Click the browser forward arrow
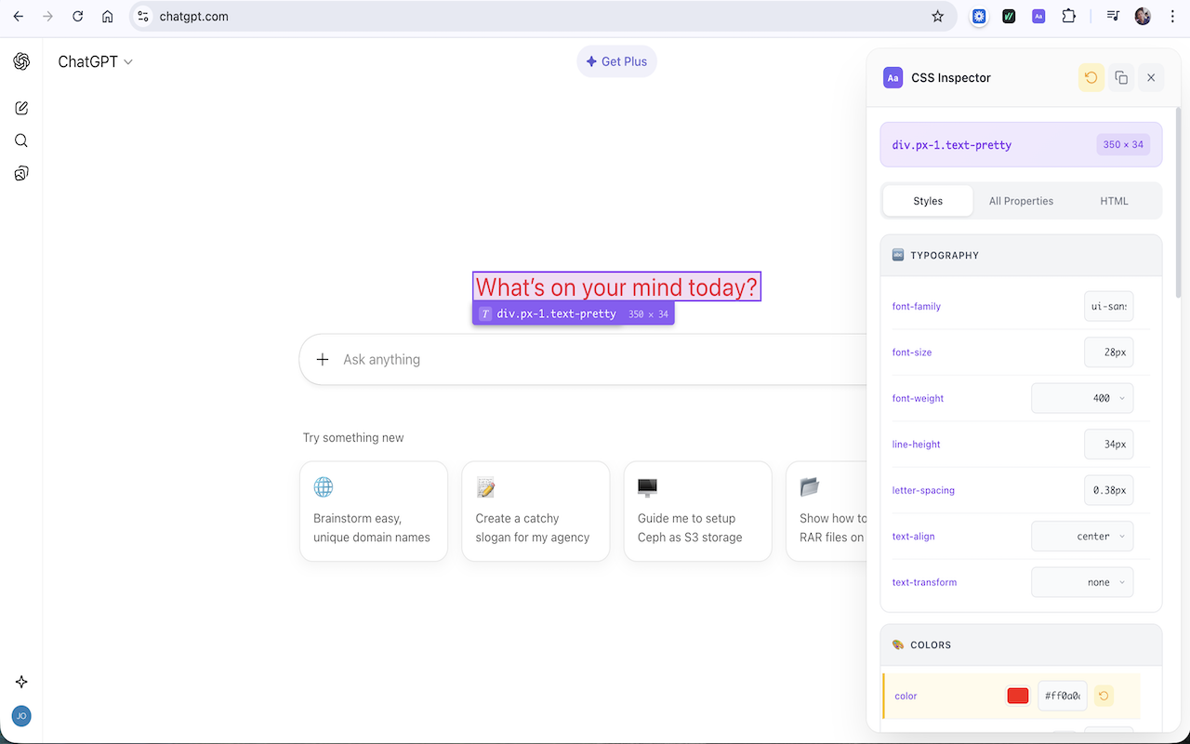Viewport: 1190px width, 744px height. point(48,16)
